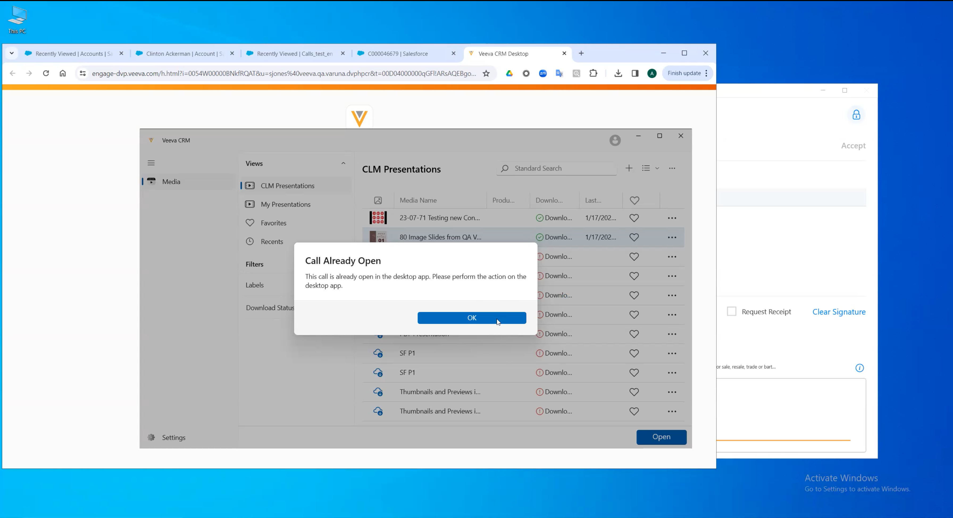Click the info icon beside disclaimer text
Screen dimensions: 953x518
(859, 368)
